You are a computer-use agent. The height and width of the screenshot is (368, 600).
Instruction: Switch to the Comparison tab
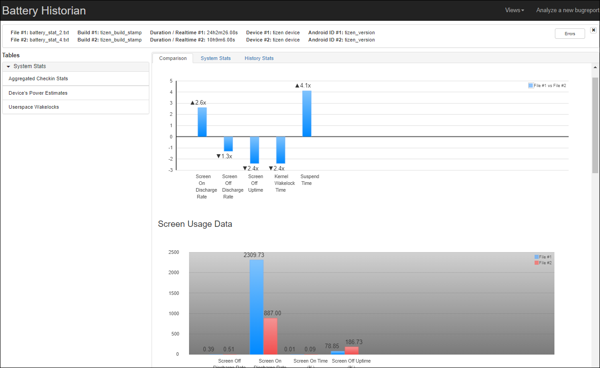pos(173,58)
